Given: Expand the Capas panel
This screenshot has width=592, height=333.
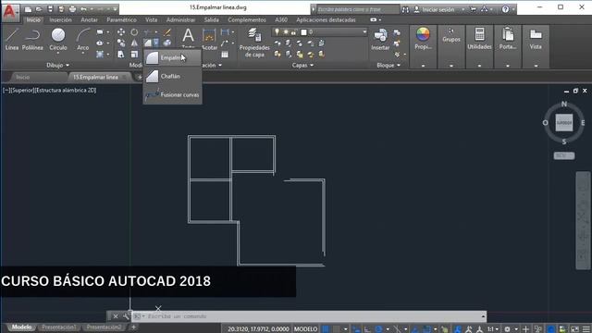Looking at the screenshot, I should [302, 65].
